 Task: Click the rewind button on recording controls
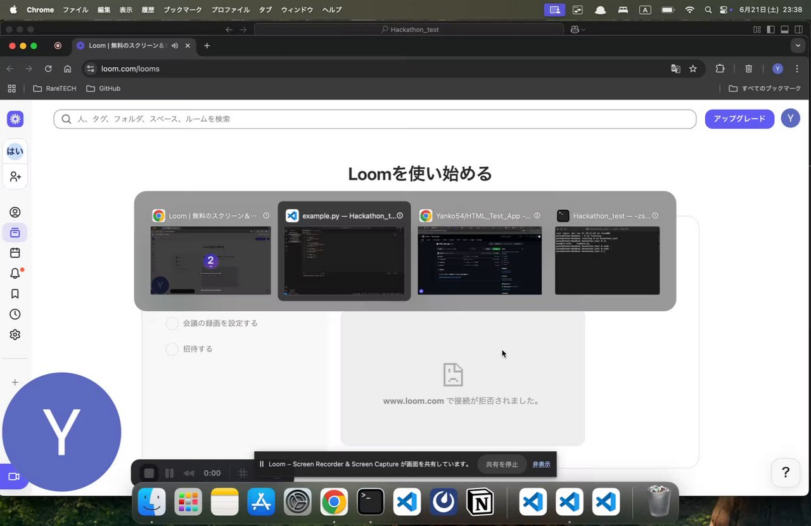189,473
